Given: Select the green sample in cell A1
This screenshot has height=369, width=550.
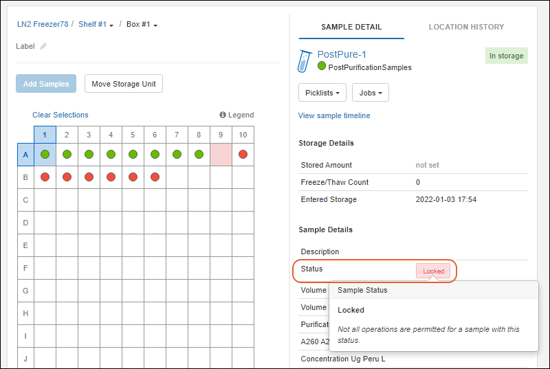Looking at the screenshot, I should [45, 155].
